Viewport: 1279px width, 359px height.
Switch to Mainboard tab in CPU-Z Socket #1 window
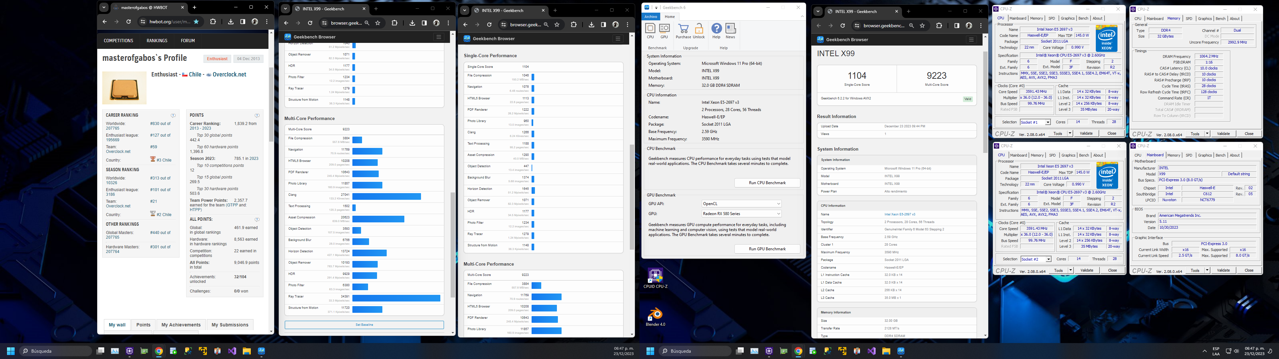pyautogui.click(x=1018, y=18)
